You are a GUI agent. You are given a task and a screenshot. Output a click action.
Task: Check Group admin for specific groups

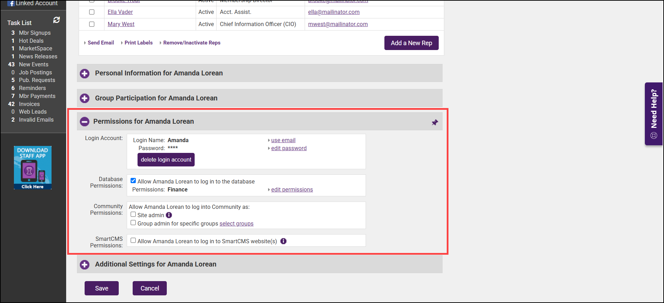[x=133, y=223]
